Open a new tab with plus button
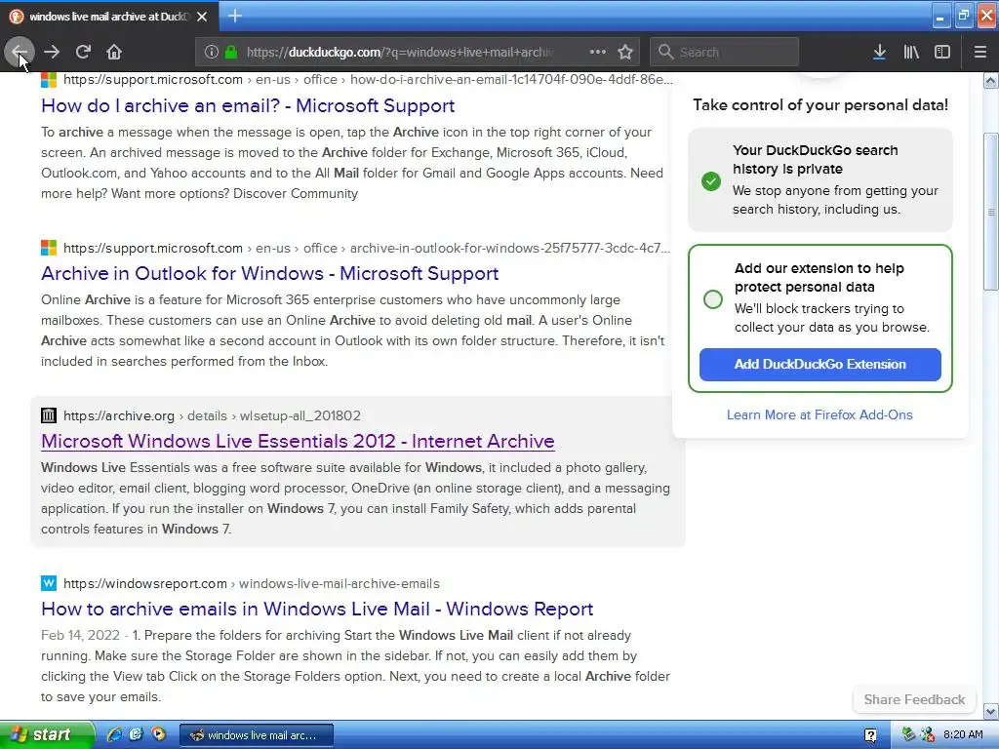999x749 pixels. (x=234, y=16)
